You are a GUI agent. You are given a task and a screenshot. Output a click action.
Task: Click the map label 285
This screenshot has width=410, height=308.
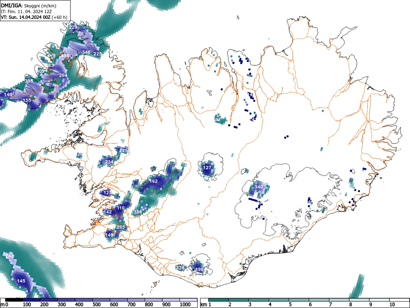(x=121, y=227)
